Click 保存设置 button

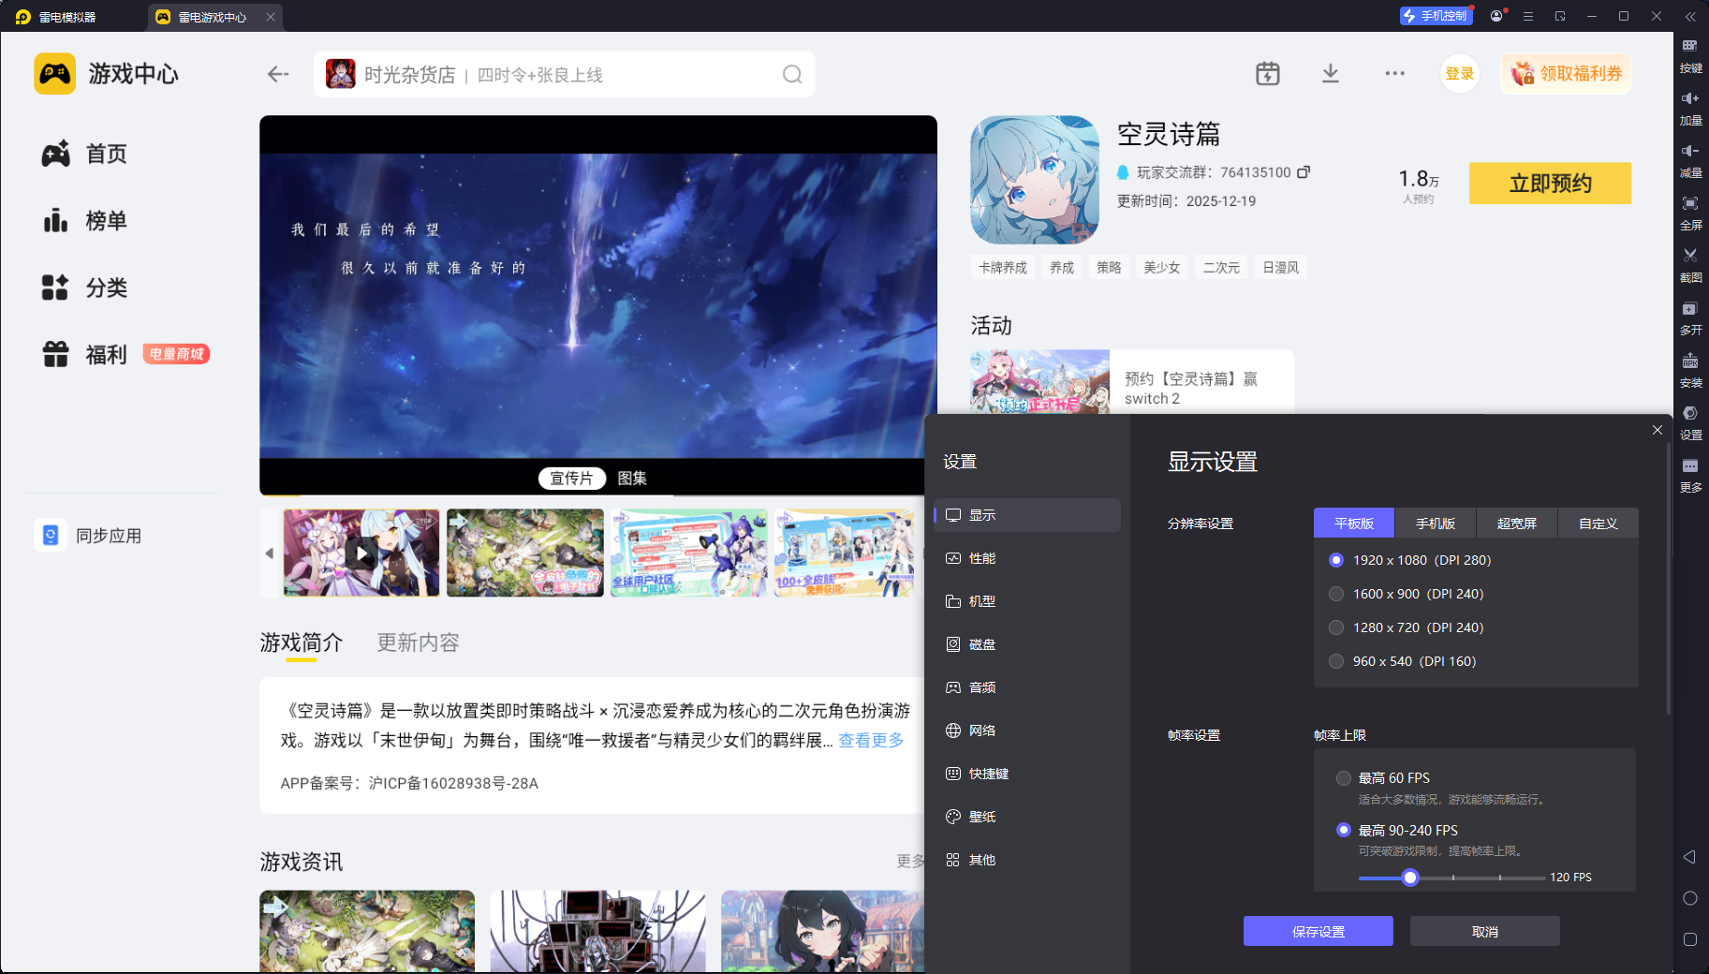[1319, 931]
